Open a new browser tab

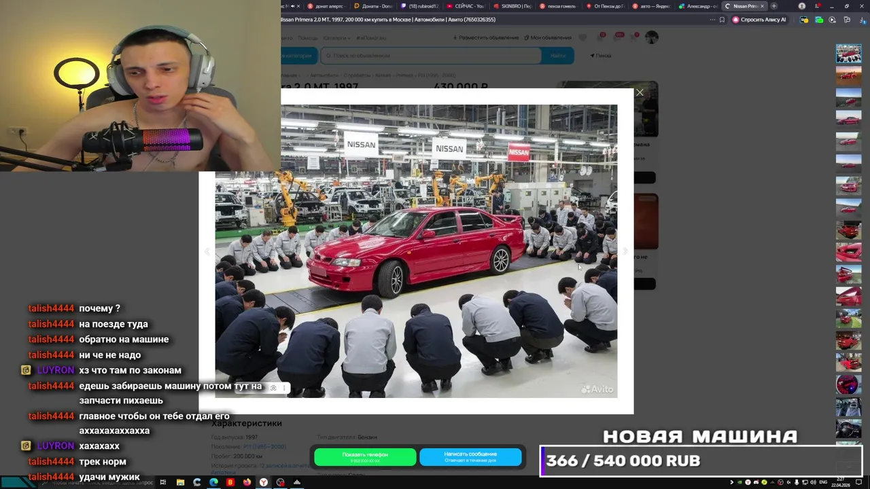[773, 6]
